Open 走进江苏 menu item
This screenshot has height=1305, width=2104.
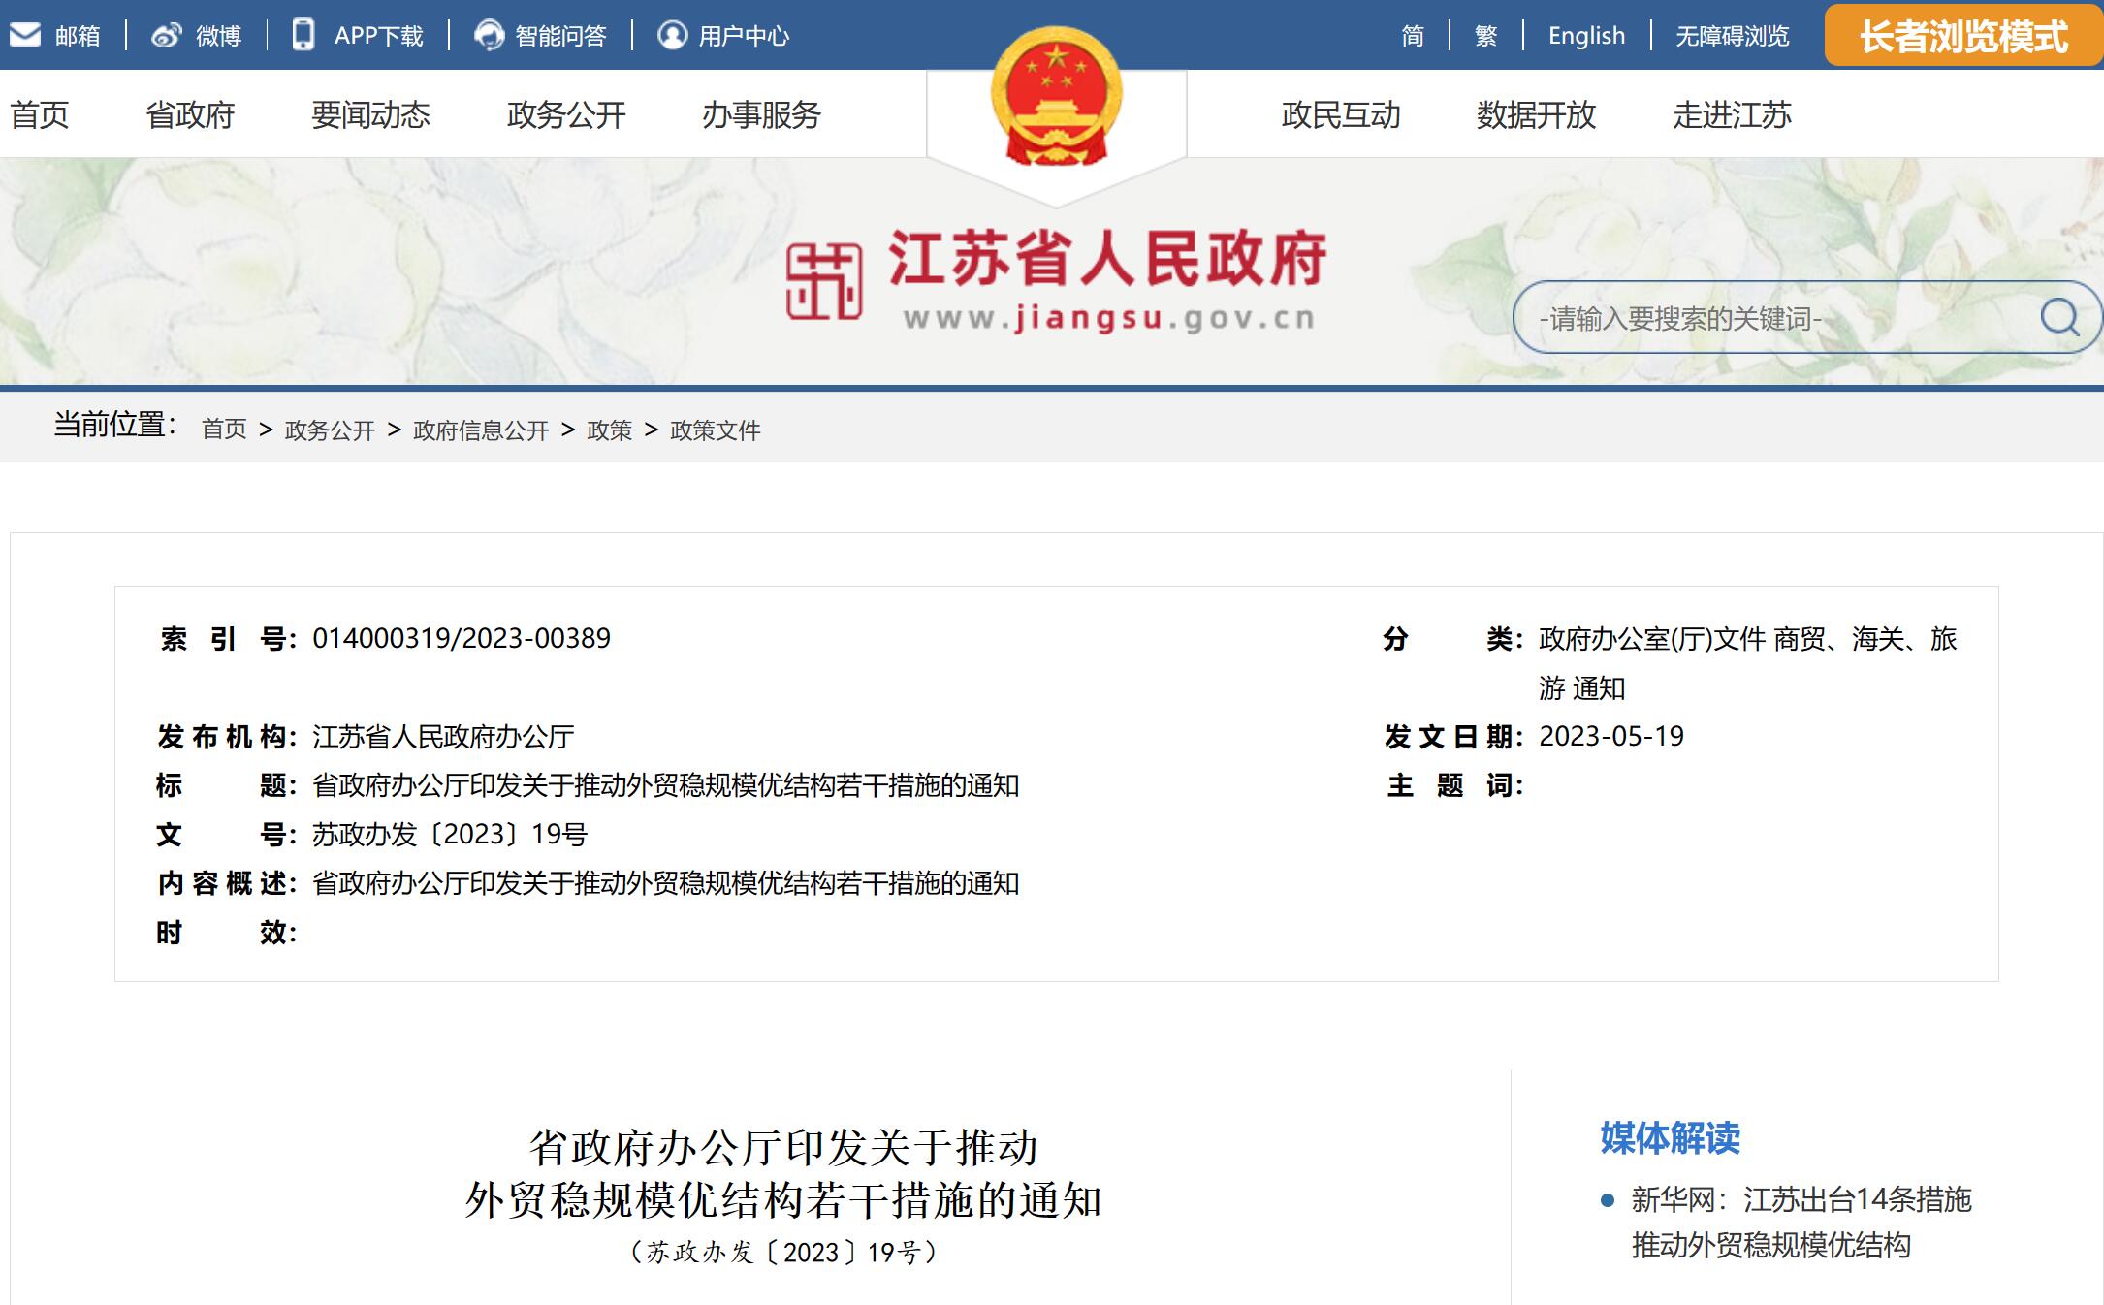1732,114
